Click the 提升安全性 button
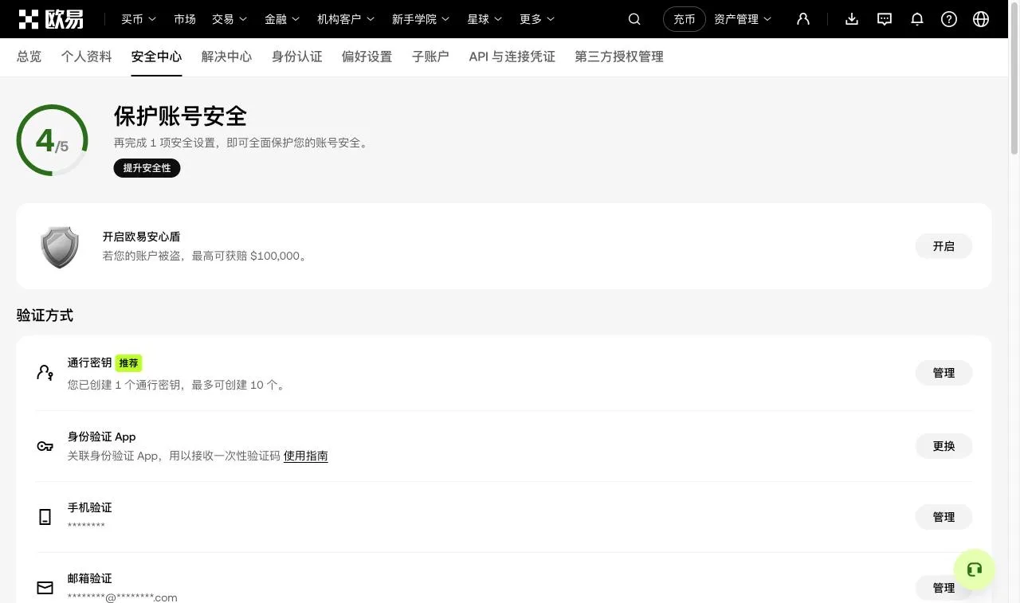 [x=147, y=168]
